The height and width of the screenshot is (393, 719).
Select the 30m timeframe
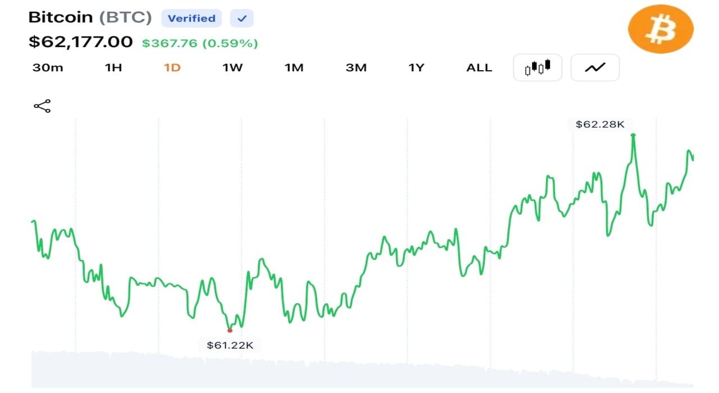[x=48, y=68]
